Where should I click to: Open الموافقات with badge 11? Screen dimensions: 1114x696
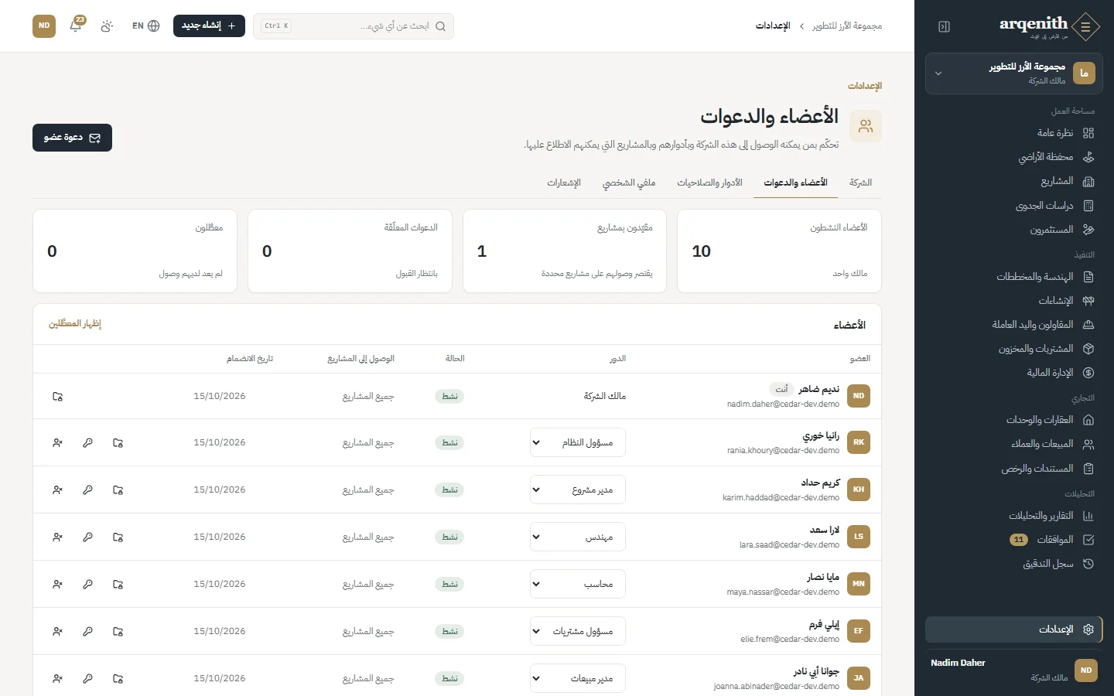click(x=1014, y=540)
